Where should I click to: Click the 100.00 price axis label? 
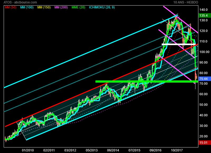pyautogui.click(x=204, y=52)
